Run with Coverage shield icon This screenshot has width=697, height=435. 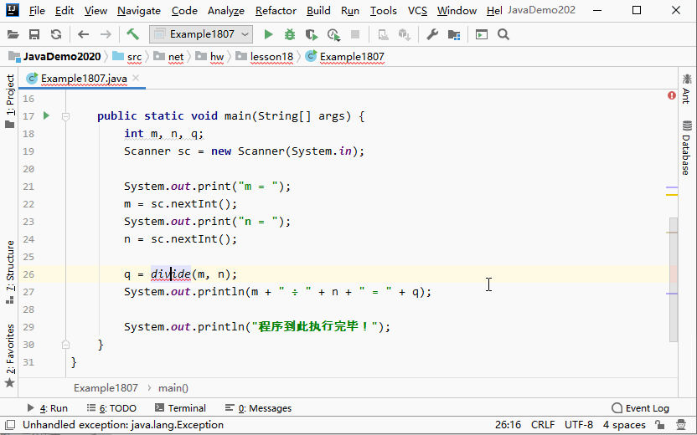coord(312,34)
